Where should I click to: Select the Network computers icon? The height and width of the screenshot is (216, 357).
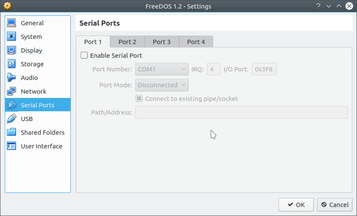(x=12, y=91)
